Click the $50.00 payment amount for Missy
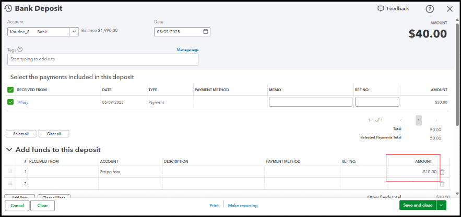This screenshot has width=461, height=217. click(x=441, y=103)
